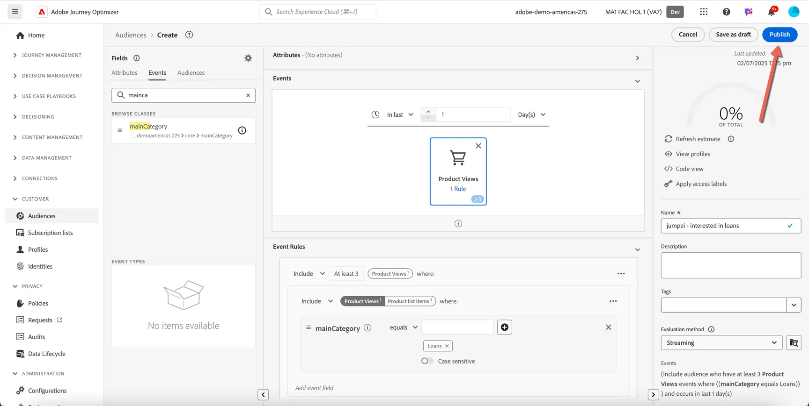The width and height of the screenshot is (809, 406).
Task: Click the Cancel button
Action: [688, 35]
